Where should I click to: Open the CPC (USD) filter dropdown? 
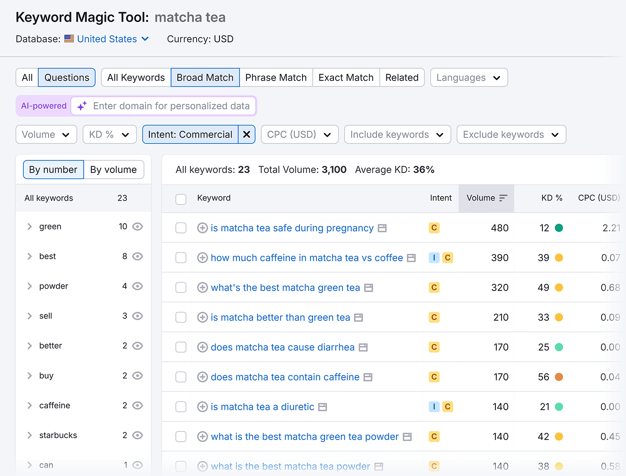click(x=300, y=134)
